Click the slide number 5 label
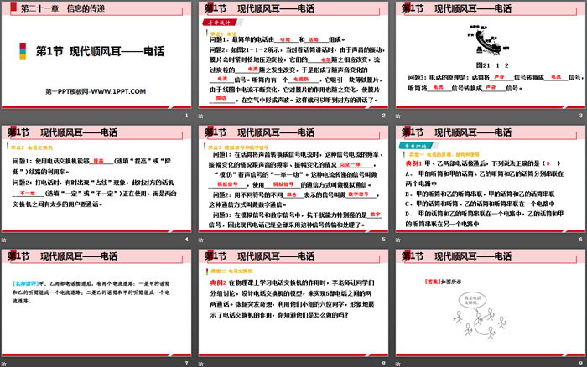 pos(383,240)
